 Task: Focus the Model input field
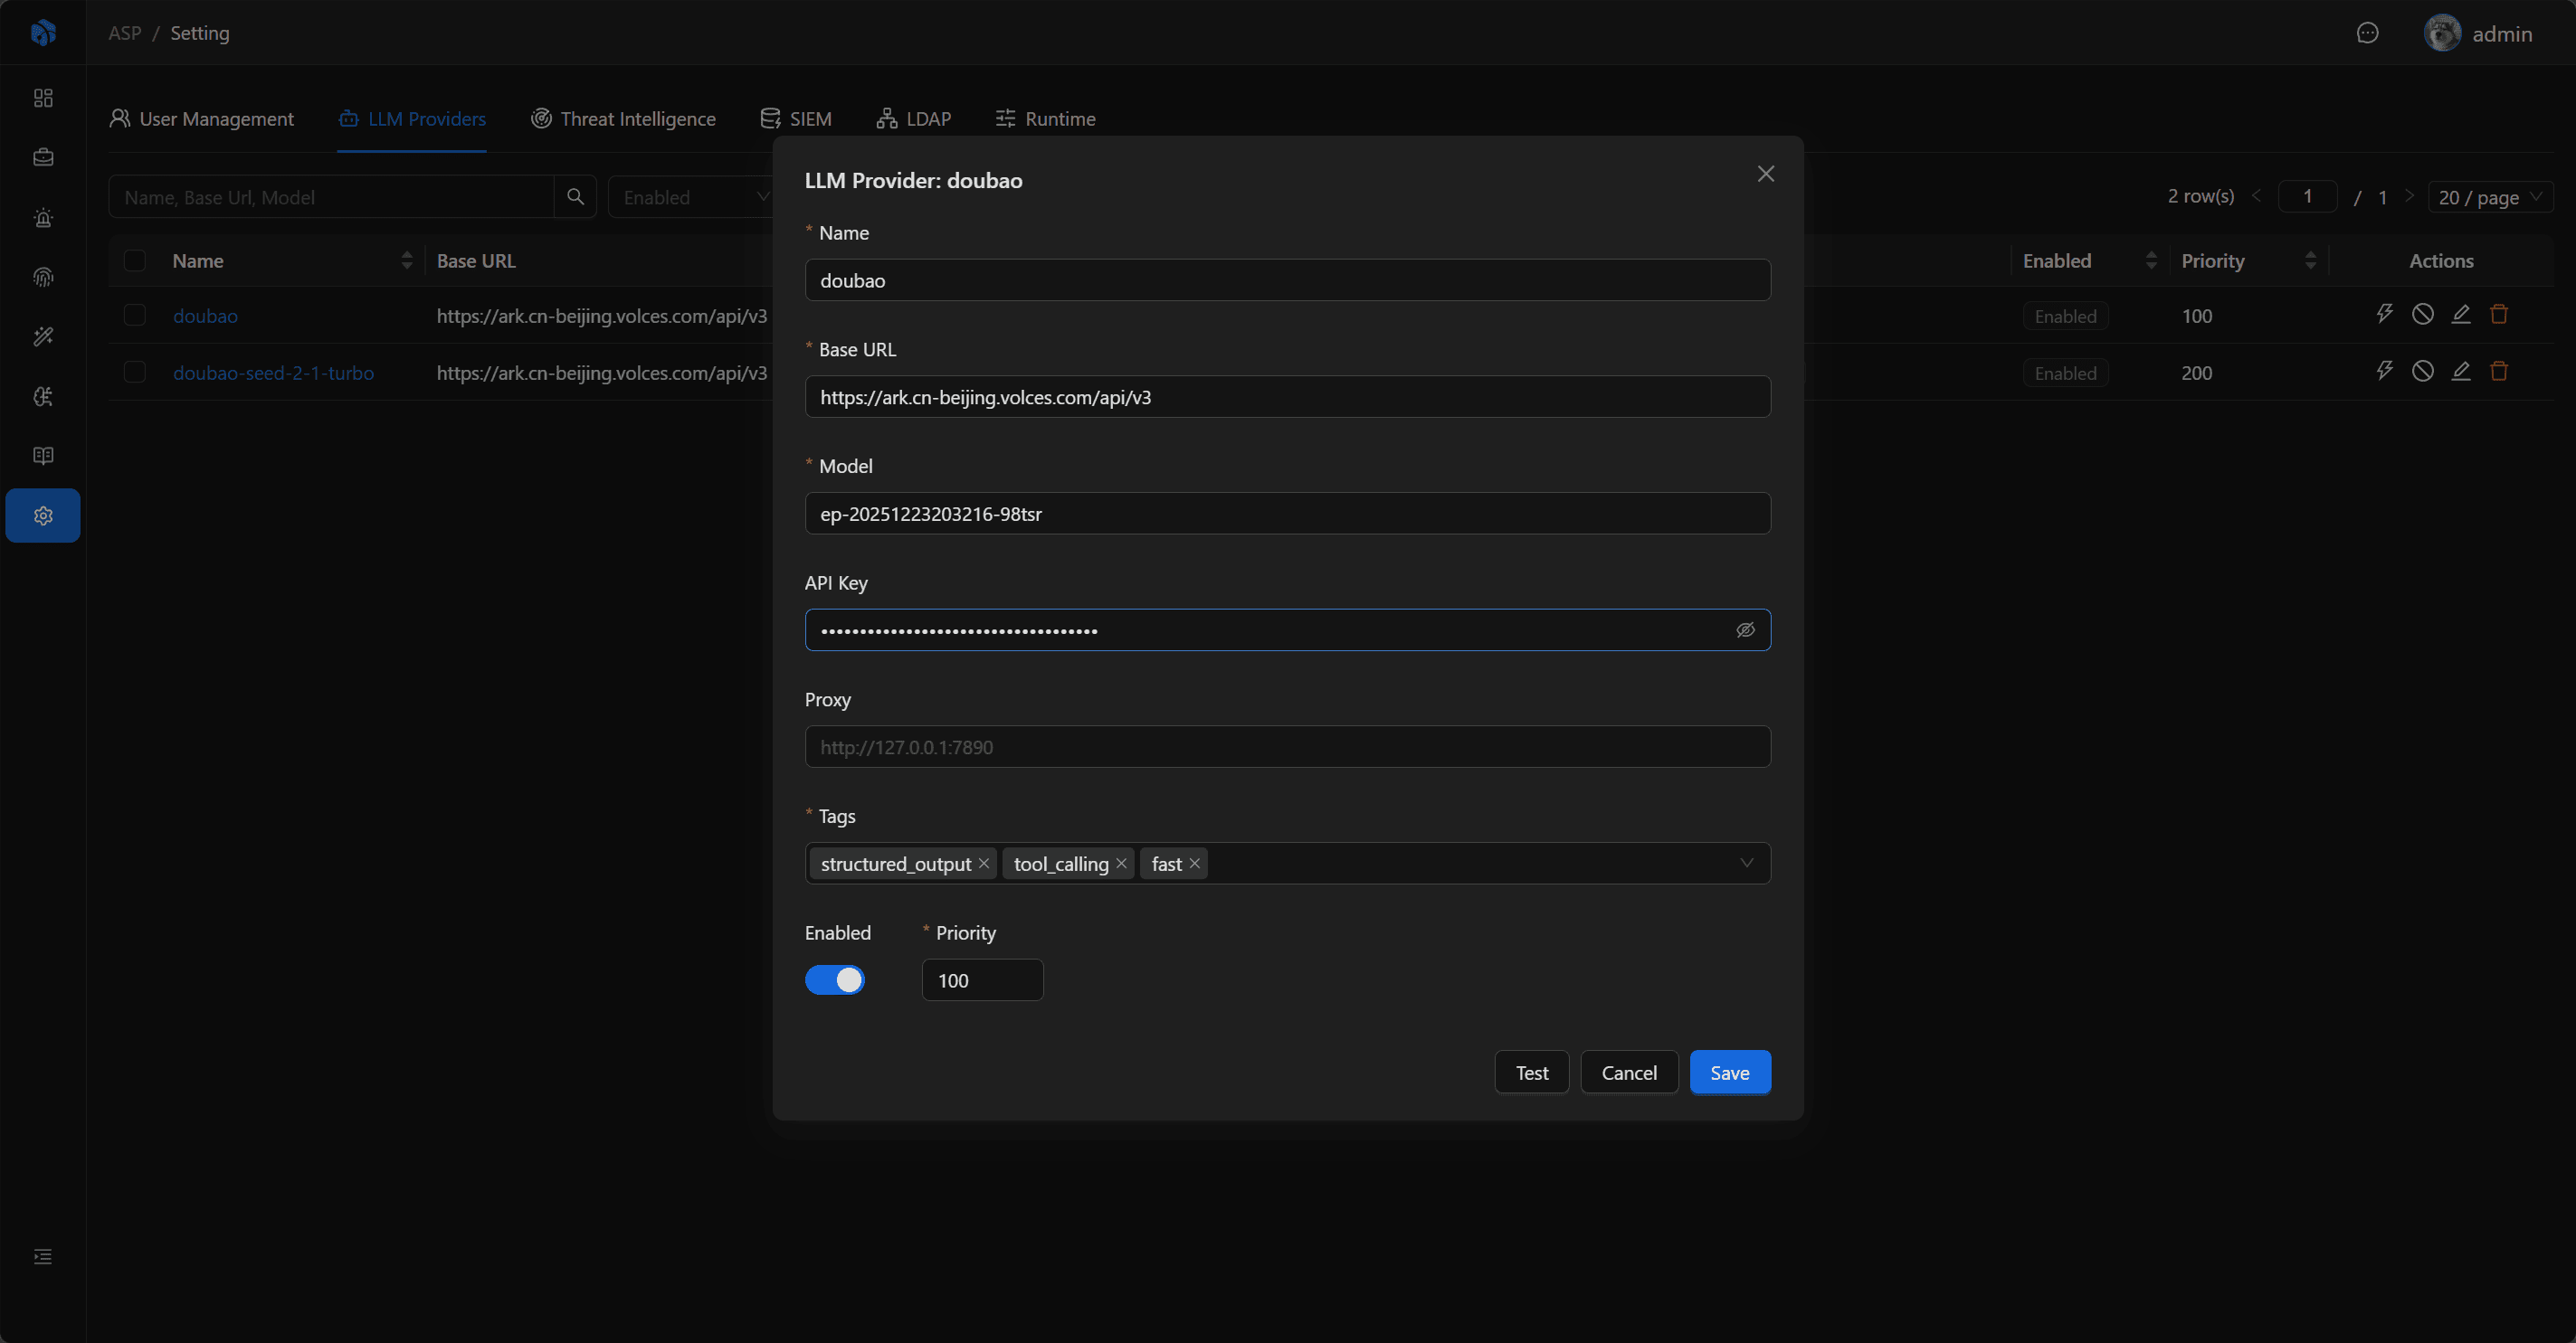(x=1287, y=514)
